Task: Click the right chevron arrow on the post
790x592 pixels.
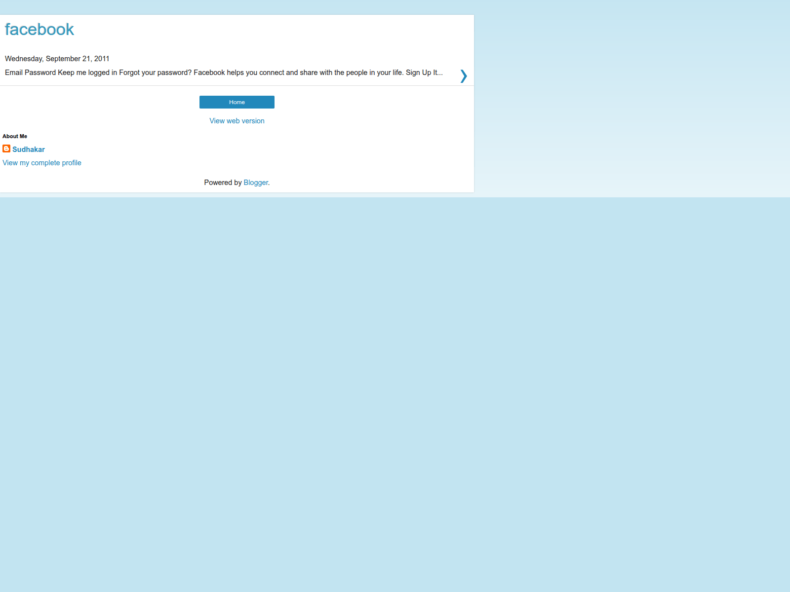Action: (463, 75)
